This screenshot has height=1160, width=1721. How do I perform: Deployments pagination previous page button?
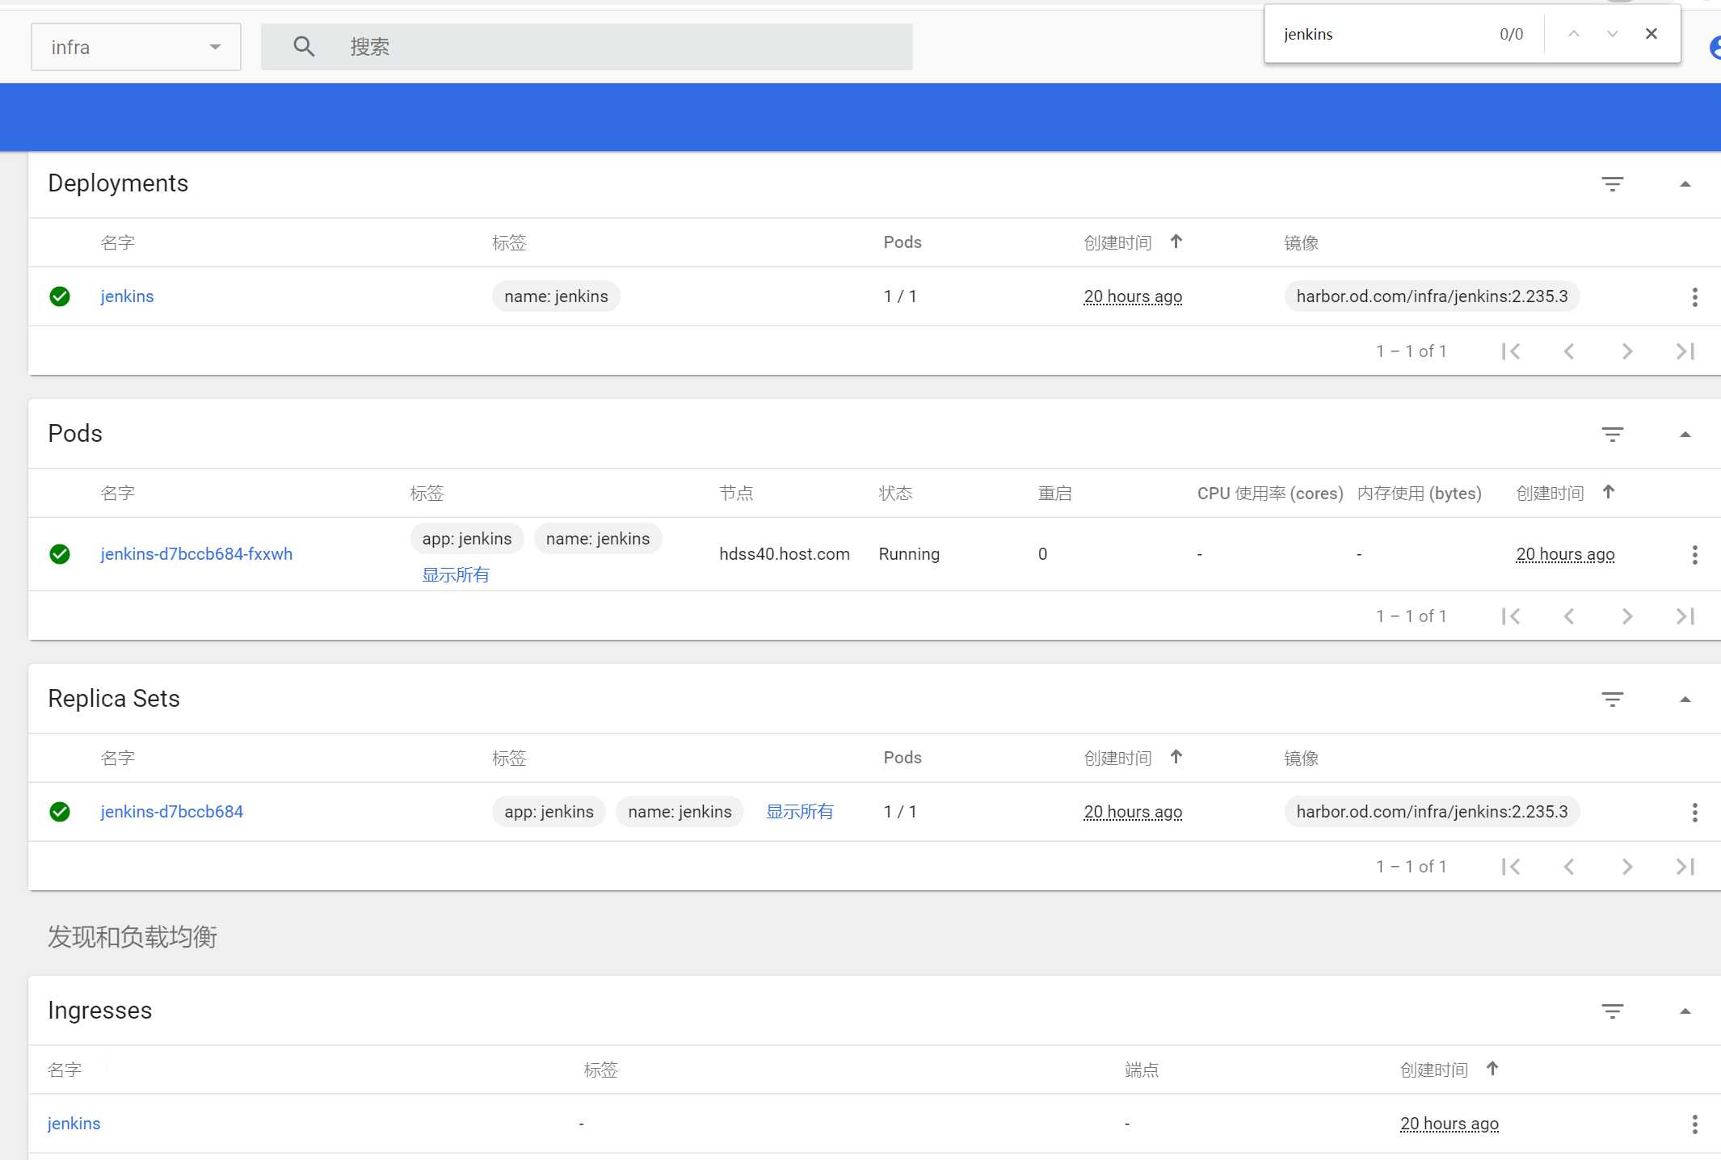click(x=1568, y=351)
